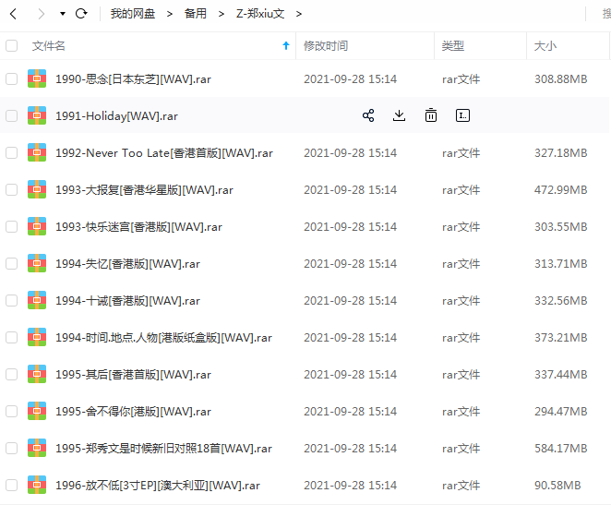
Task: Navigate to 我的网盘 in the breadcrumb
Action: pos(132,14)
